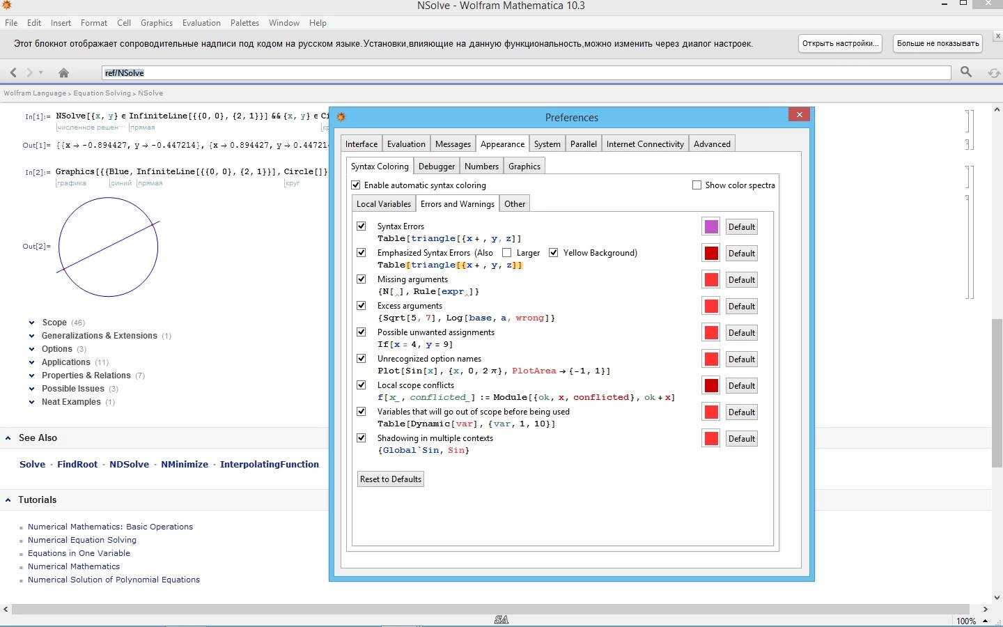
Task: Open the documentation home icon
Action: (63, 72)
